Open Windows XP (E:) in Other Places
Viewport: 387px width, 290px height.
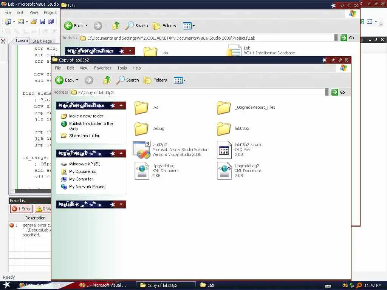tap(85, 164)
